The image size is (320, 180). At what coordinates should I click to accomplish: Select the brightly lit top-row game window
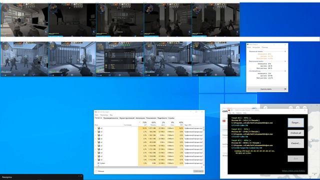coord(24,20)
